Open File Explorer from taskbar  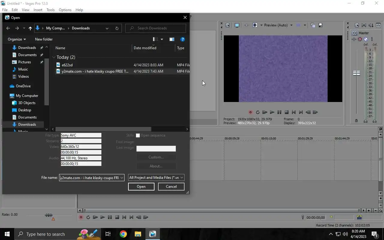138,234
